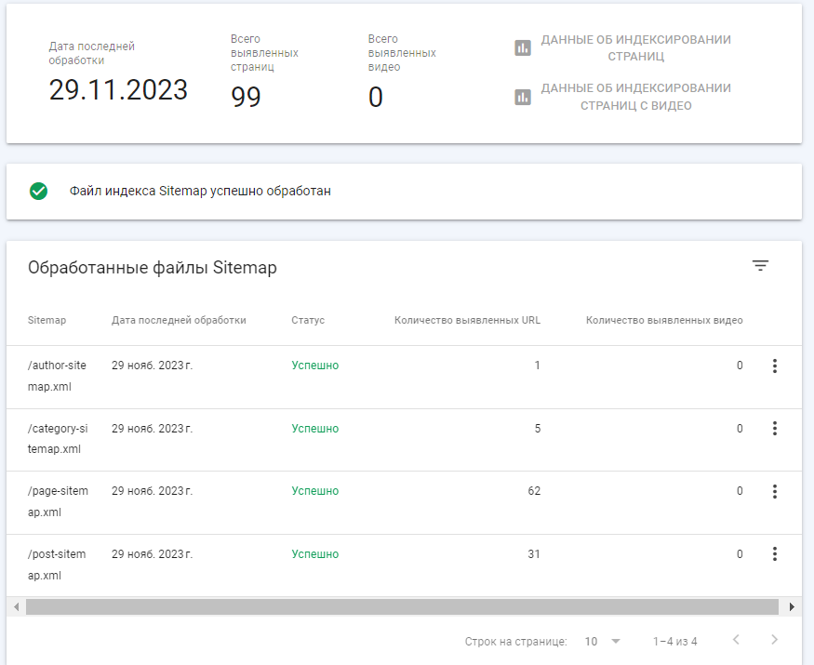This screenshot has width=814, height=665.
Task: Open more options for /page-sitemap.xml row
Action: point(775,492)
